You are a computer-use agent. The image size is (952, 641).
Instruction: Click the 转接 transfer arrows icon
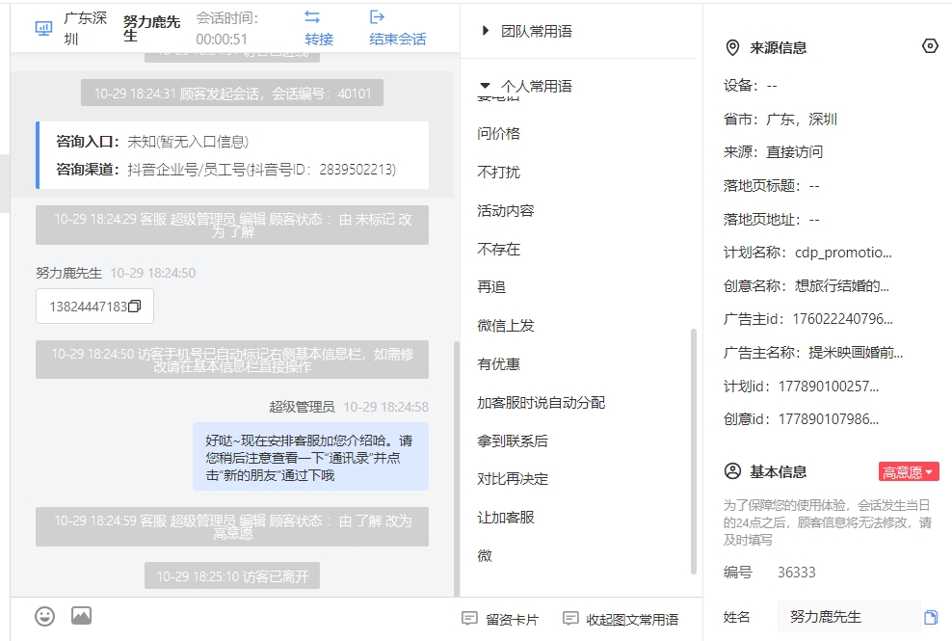[312, 17]
